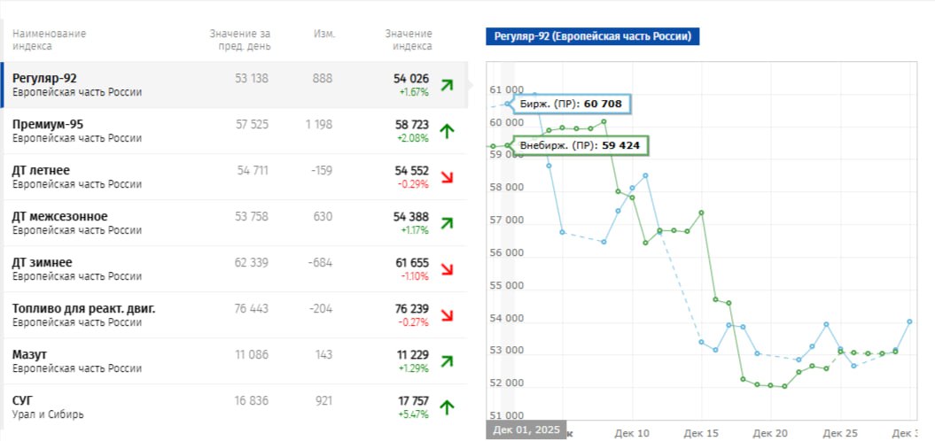Select the ДТ летнее index name
Image resolution: width=935 pixels, height=441 pixels.
[x=41, y=170]
